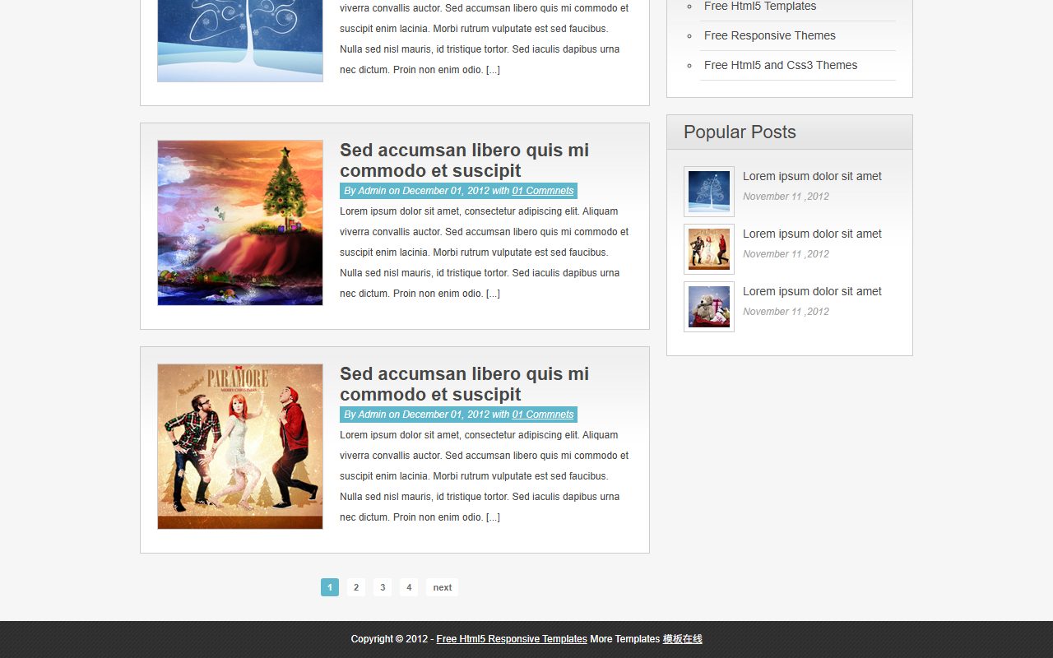Click the [...] read-more link in the snowy tree post

tap(493, 70)
